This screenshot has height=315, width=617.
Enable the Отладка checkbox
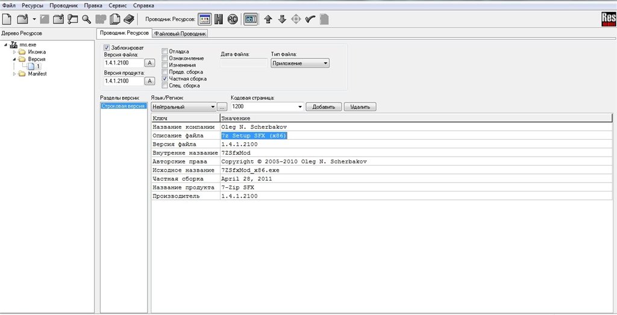coord(164,51)
